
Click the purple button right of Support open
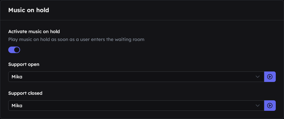coord(270,77)
